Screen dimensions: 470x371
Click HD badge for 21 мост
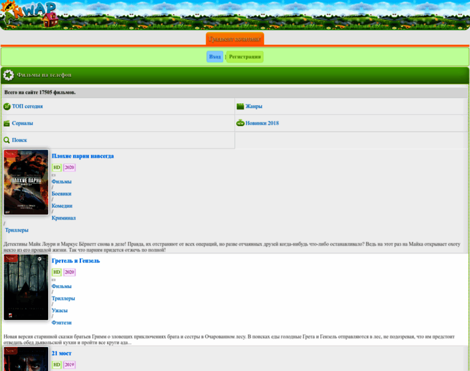pyautogui.click(x=57, y=365)
